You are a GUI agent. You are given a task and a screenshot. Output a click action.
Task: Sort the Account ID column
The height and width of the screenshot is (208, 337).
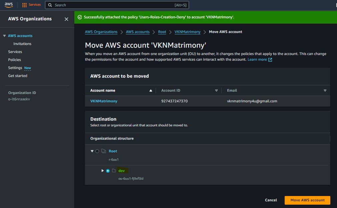tap(216, 91)
